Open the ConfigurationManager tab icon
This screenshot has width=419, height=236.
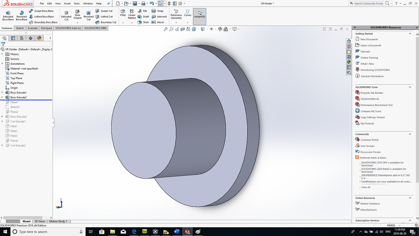coord(22,38)
